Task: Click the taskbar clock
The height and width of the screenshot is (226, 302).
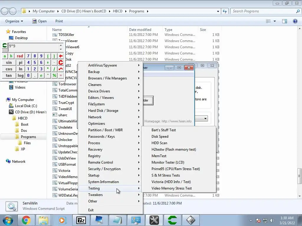Action: pos(287,220)
